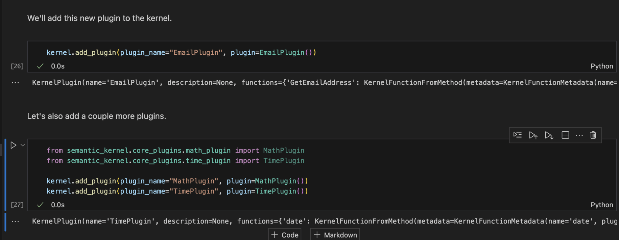Image resolution: width=619 pixels, height=240 pixels.
Task: Click the Python language label on cell 27
Action: [601, 205]
